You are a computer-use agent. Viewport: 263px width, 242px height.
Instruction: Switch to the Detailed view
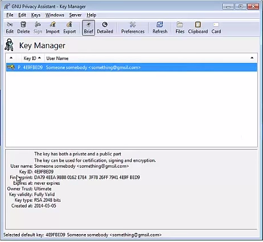[x=105, y=28]
